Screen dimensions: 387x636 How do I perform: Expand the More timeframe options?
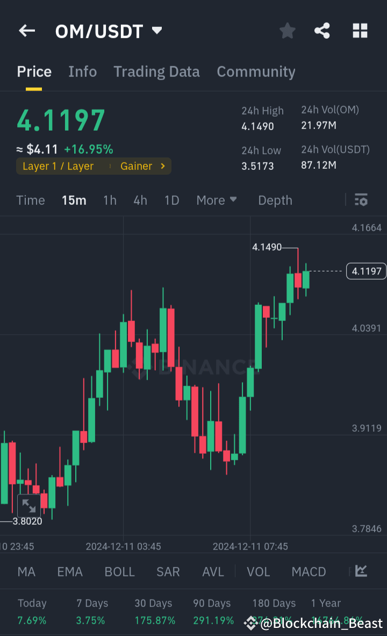point(216,200)
